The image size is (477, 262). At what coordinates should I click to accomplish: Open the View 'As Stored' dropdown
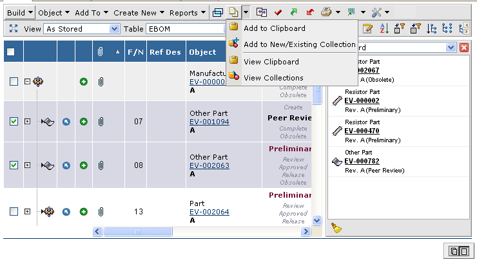115,29
